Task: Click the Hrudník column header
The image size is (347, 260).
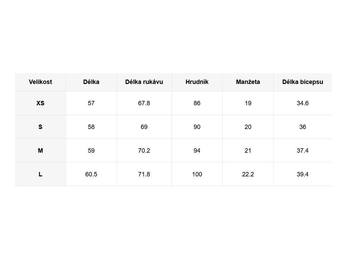Action: click(x=197, y=82)
